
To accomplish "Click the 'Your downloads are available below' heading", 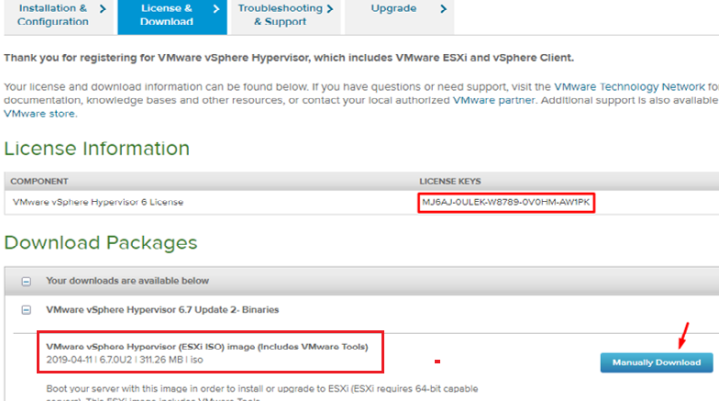I will [x=127, y=281].
